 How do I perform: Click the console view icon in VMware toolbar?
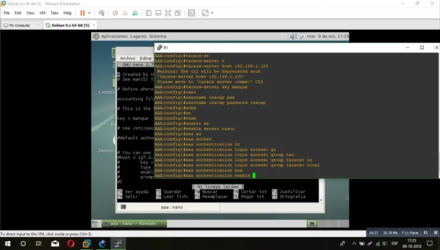tap(191, 13)
